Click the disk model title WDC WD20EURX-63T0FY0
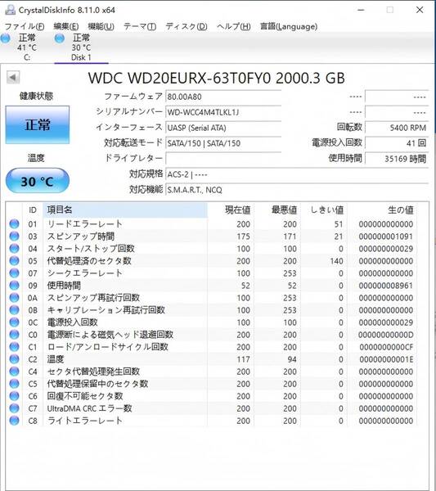The height and width of the screenshot is (491, 436). click(179, 78)
